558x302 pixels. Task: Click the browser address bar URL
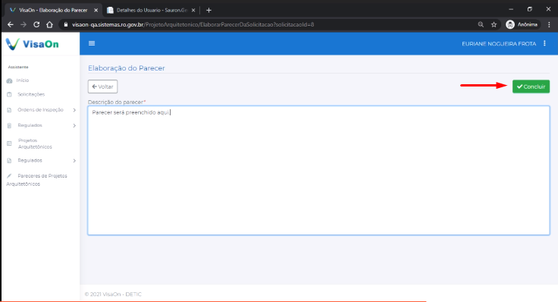coord(193,24)
